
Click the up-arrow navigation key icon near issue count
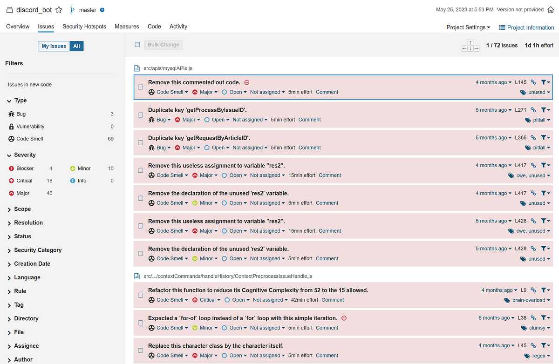pos(470,42)
